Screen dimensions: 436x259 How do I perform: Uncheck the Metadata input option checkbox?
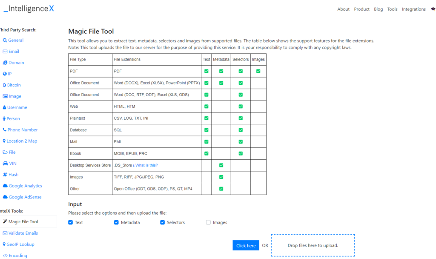tap(116, 222)
